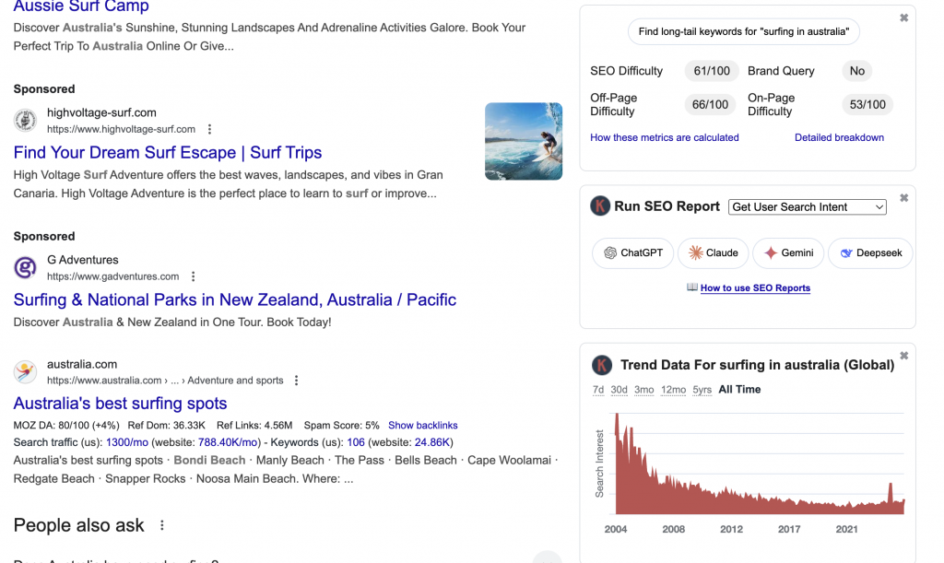The width and height of the screenshot is (944, 563).
Task: Switch trend range to 5yrs
Action: pos(702,390)
